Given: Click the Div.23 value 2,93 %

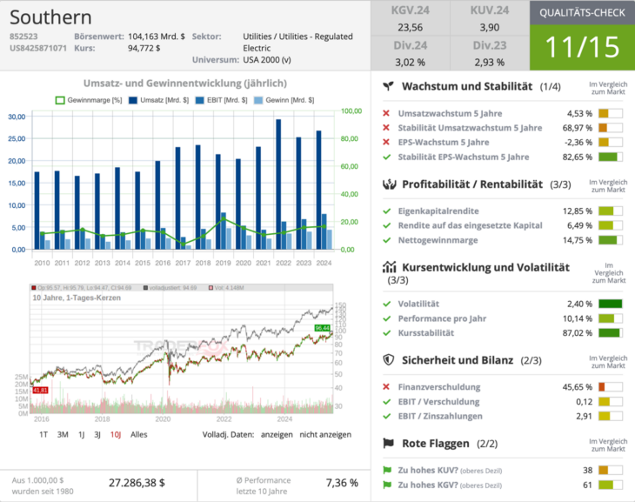Looking at the screenshot, I should click(x=489, y=63).
